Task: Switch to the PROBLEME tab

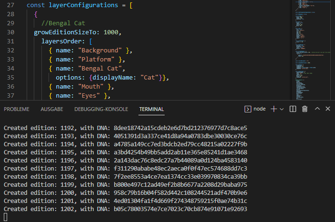Action: (17, 109)
